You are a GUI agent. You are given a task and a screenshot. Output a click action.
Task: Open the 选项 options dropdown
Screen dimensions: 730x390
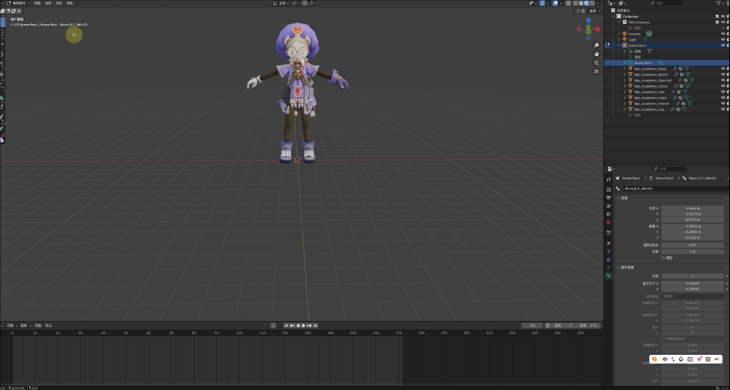click(x=595, y=11)
